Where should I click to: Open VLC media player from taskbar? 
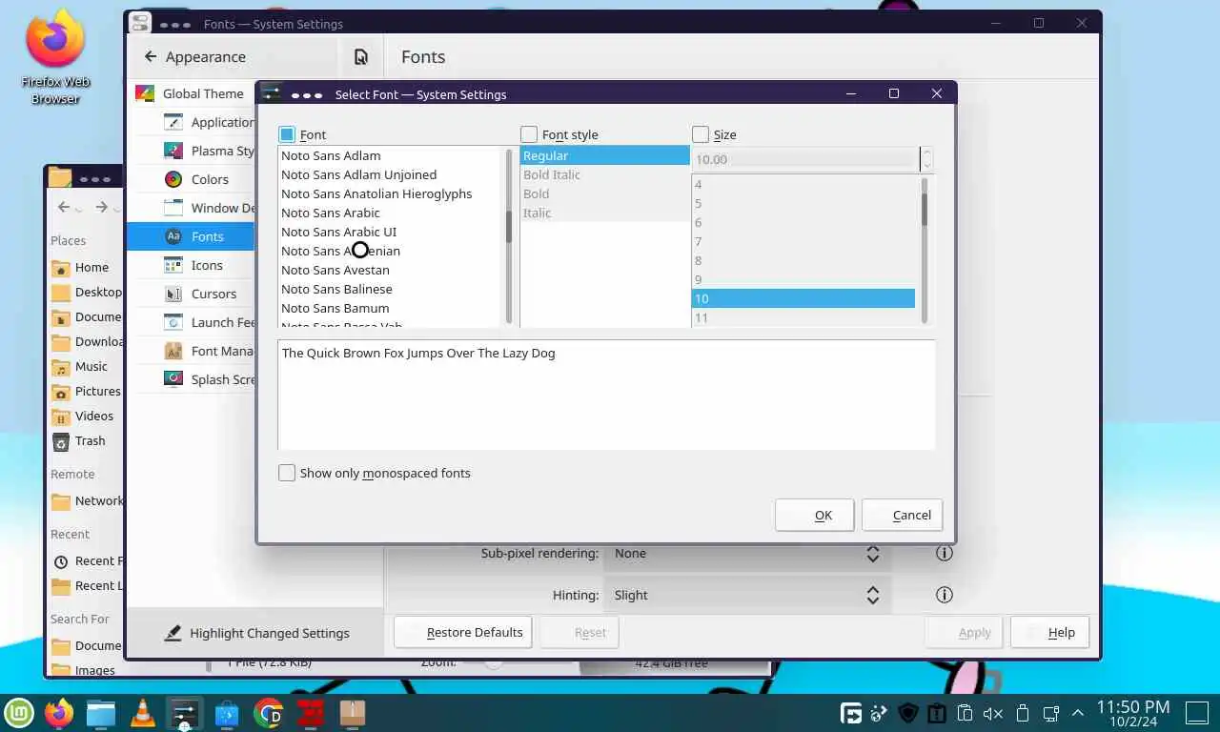(x=143, y=712)
